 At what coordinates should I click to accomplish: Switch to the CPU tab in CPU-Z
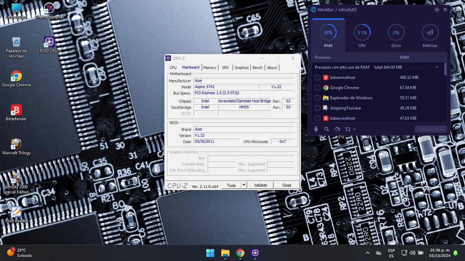tap(173, 68)
